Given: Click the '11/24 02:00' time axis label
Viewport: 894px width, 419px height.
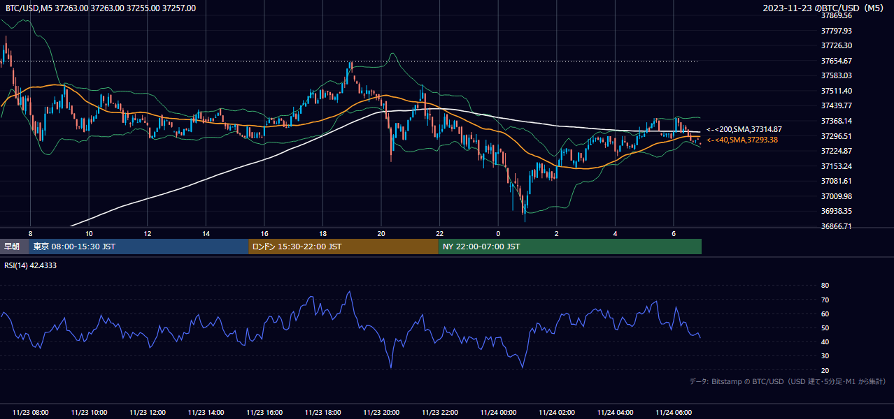Looking at the screenshot, I should [x=557, y=413].
